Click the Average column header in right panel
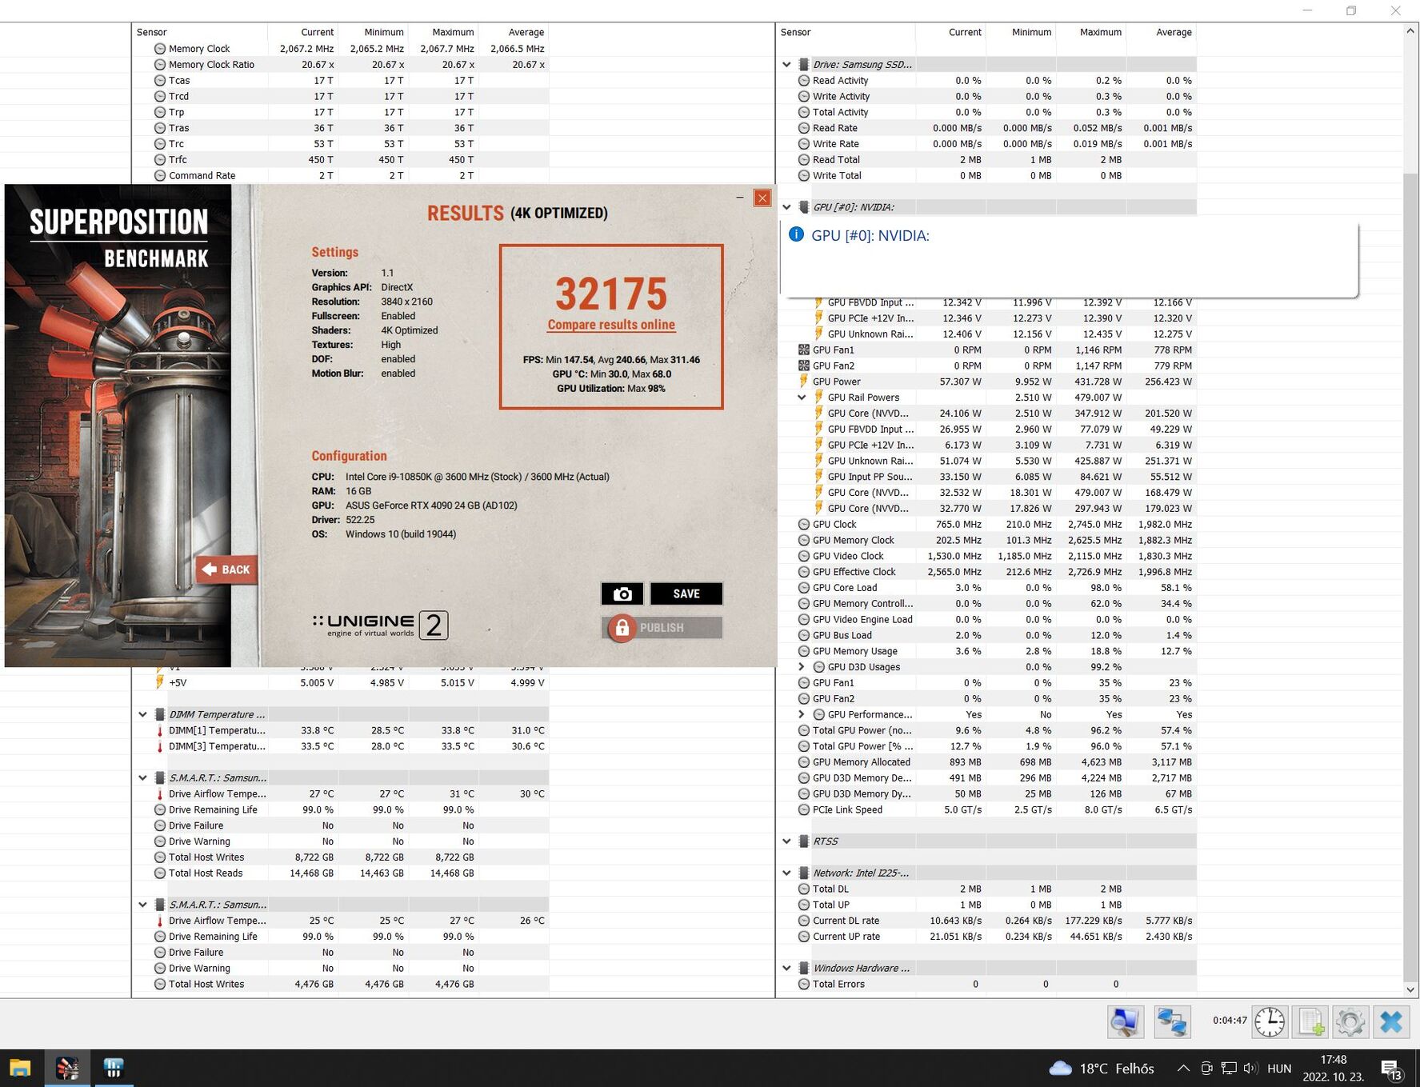1420x1087 pixels. tap(1162, 32)
